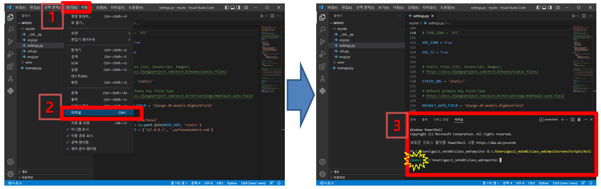Open 파일(F) menu in right window

click(332, 7)
